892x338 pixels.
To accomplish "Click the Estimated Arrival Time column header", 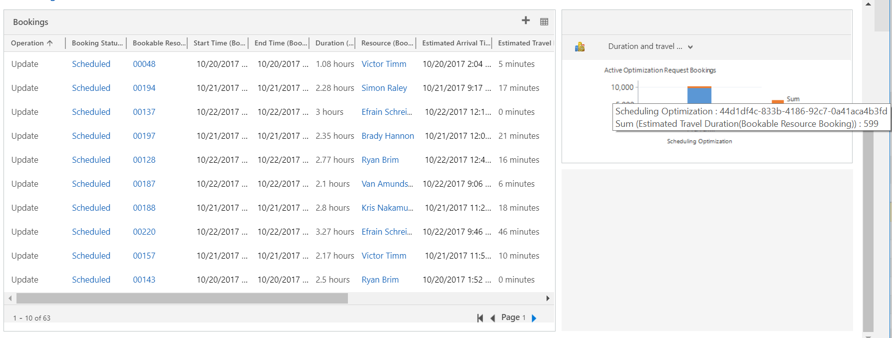I will coord(456,43).
